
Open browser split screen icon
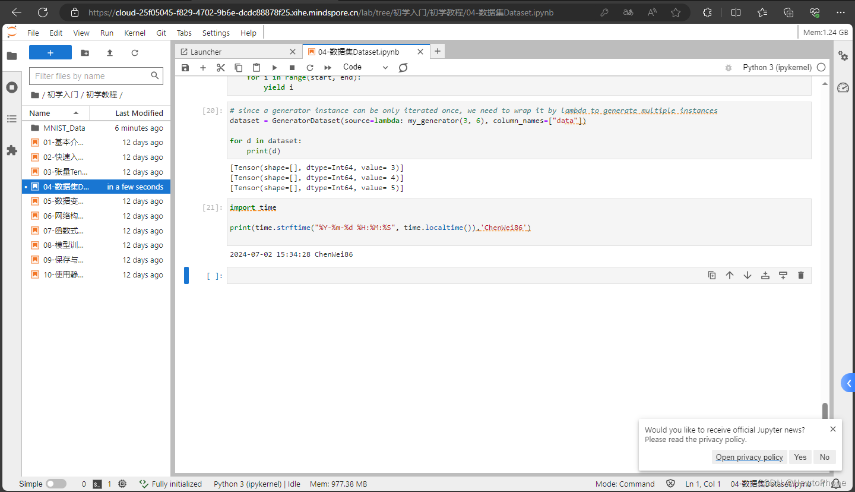(x=736, y=12)
